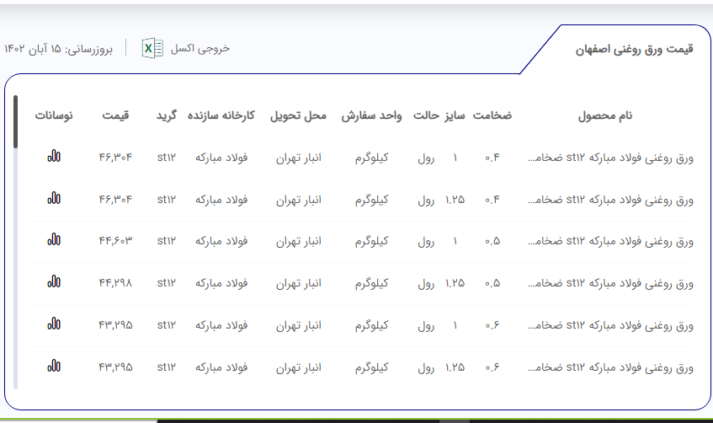The width and height of the screenshot is (713, 423).
Task: Click the 'قیمت' column header
Action: (115, 115)
